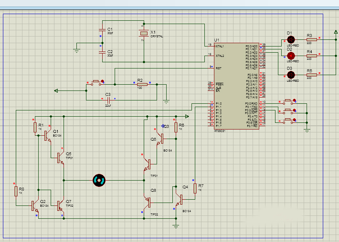This screenshot has width=339, height=242.
Task: Click the ground symbol below Q4
Action: pos(176,226)
